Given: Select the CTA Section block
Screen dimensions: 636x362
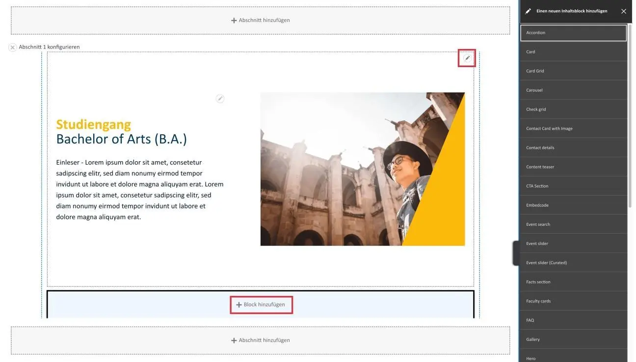Looking at the screenshot, I should point(573,186).
